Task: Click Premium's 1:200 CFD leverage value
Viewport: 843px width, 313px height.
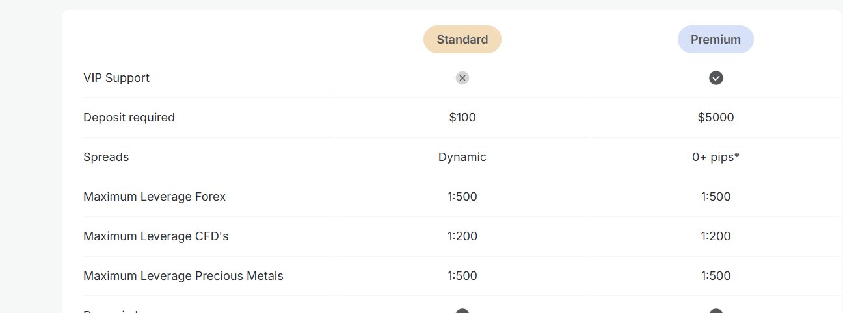Action: 716,236
